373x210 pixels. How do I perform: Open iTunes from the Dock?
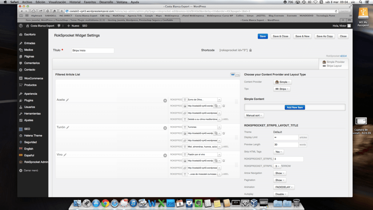coord(133,203)
